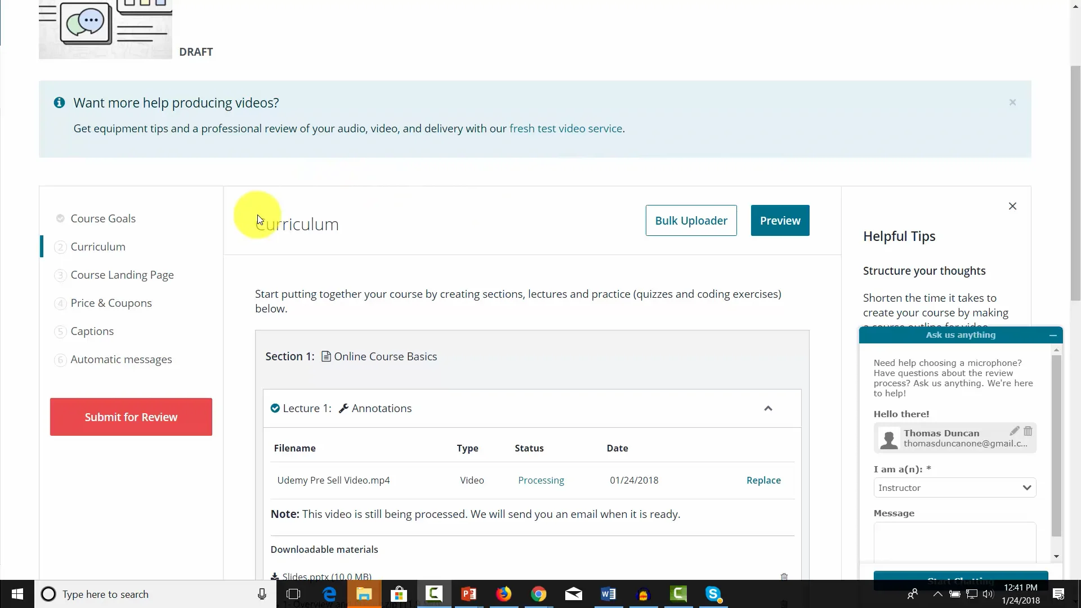Viewport: 1081px width, 608px height.
Task: Toggle the completion checkmark on Lecture 1
Action: 275,408
